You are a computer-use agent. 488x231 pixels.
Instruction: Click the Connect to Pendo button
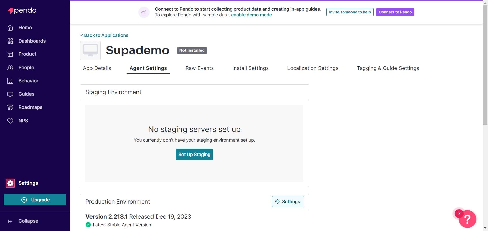395,12
